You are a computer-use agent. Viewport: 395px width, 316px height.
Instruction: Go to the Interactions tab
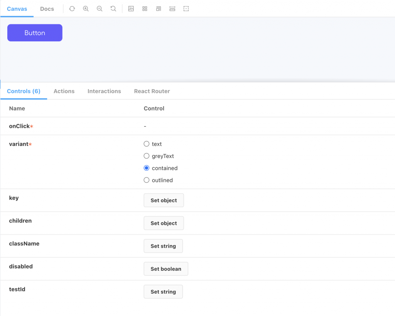coord(104,91)
